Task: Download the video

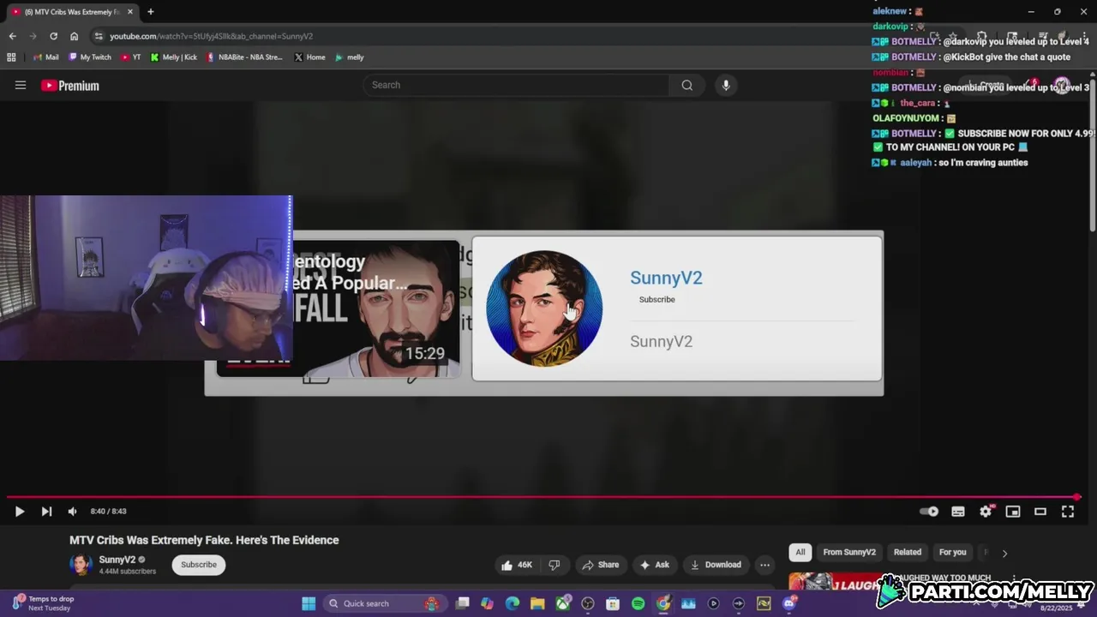Action: pos(716,565)
